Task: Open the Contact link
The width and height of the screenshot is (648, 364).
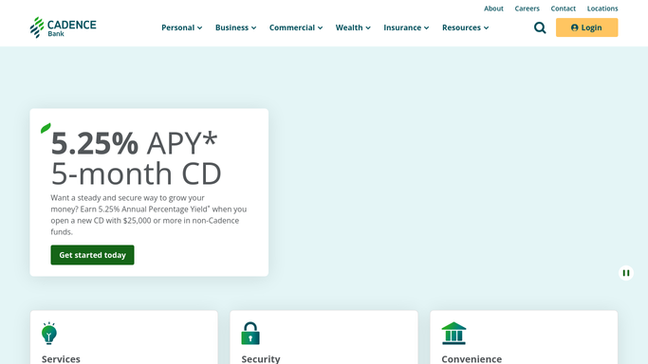Action: click(563, 9)
